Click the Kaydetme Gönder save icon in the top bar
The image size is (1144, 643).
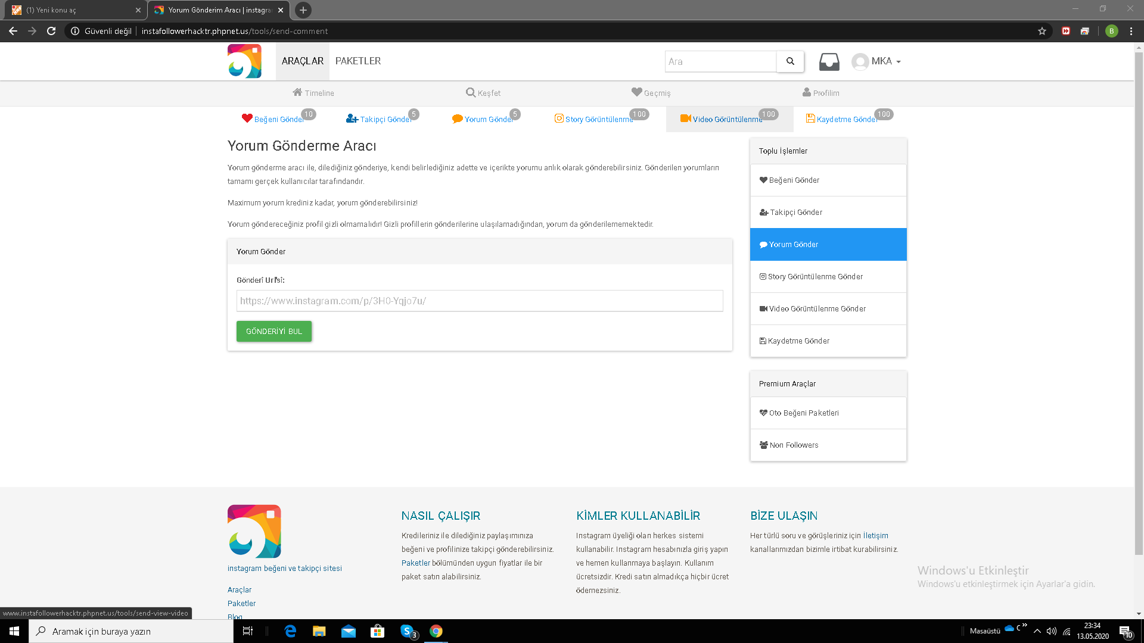coord(810,118)
